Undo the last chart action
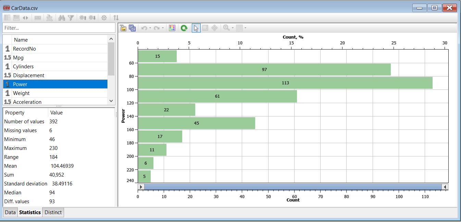The width and height of the screenshot is (461, 222). (144, 28)
